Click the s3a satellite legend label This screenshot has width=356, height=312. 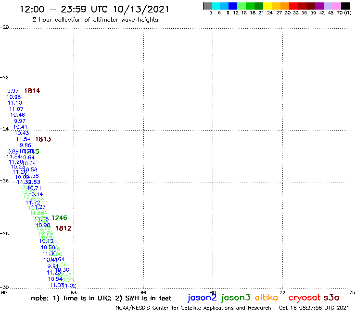pyautogui.click(x=331, y=298)
